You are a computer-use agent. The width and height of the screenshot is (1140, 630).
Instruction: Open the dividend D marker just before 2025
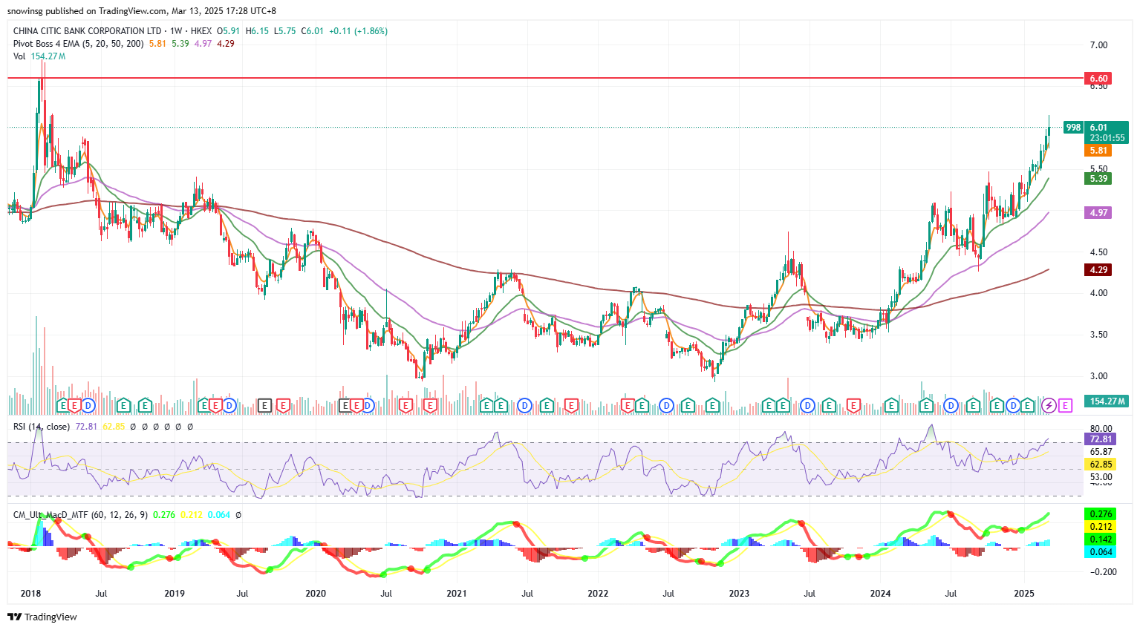1013,405
